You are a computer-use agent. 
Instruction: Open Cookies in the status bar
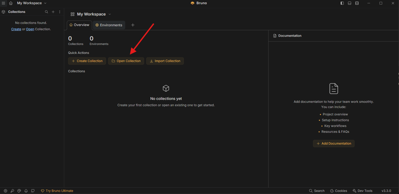coord(339,191)
